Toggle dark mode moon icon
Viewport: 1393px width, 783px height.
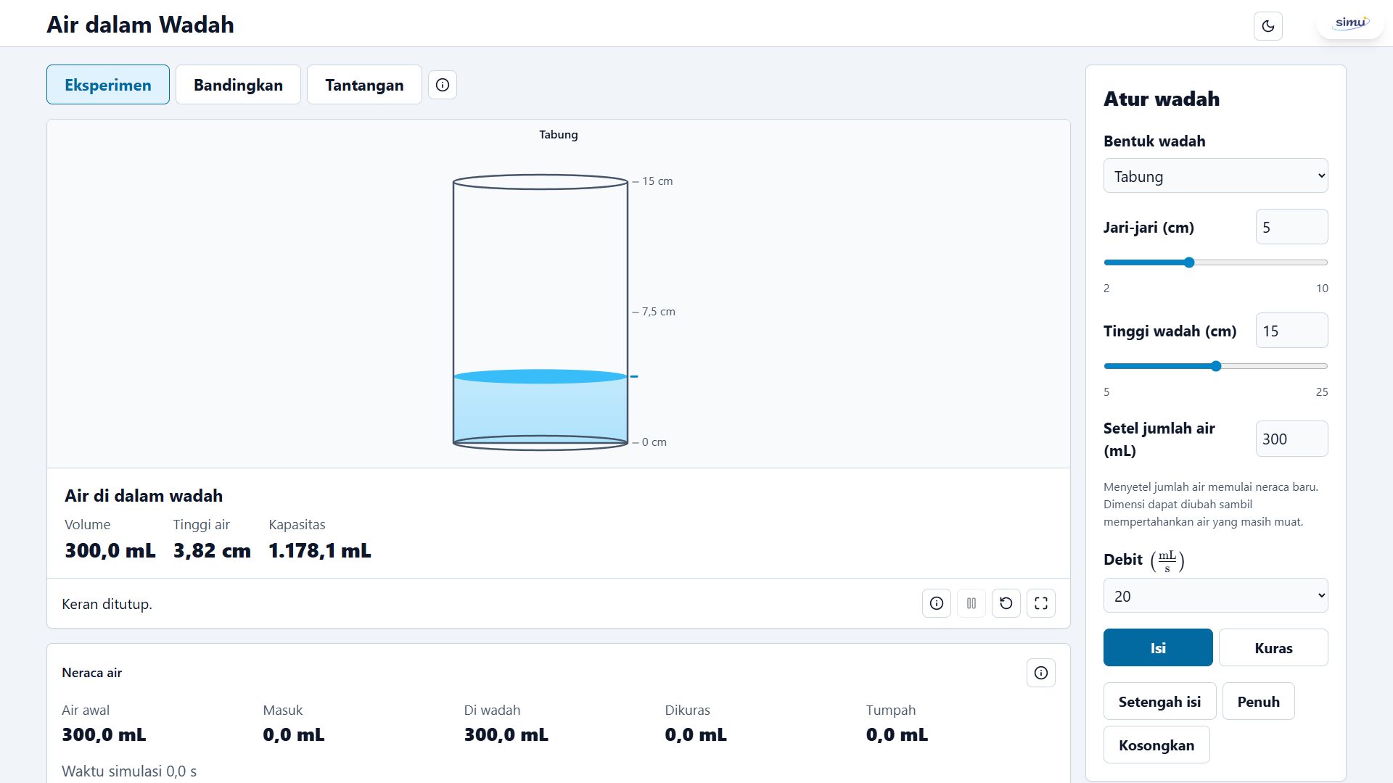coord(1267,26)
